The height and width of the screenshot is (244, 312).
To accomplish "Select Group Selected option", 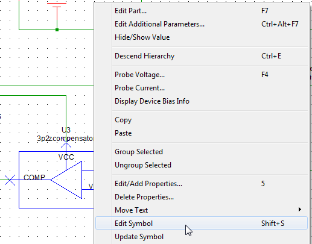I will pos(202,152).
